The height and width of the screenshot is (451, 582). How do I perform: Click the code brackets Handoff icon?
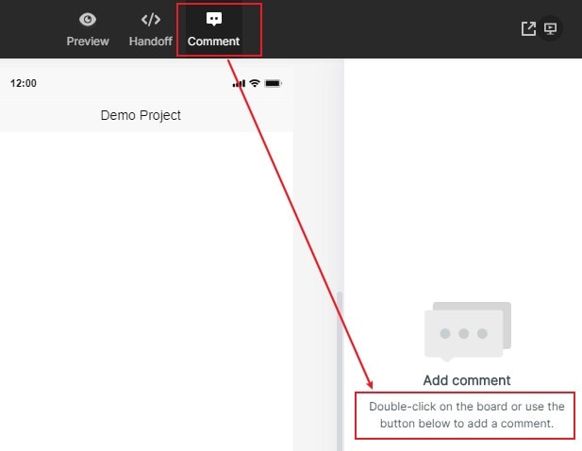[x=151, y=19]
